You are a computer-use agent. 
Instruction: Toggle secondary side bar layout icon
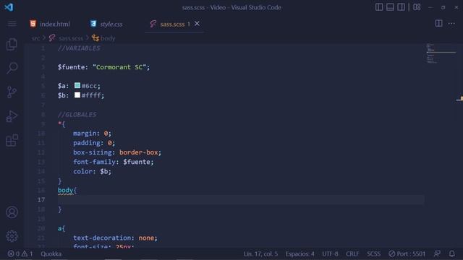pyautogui.click(x=401, y=7)
